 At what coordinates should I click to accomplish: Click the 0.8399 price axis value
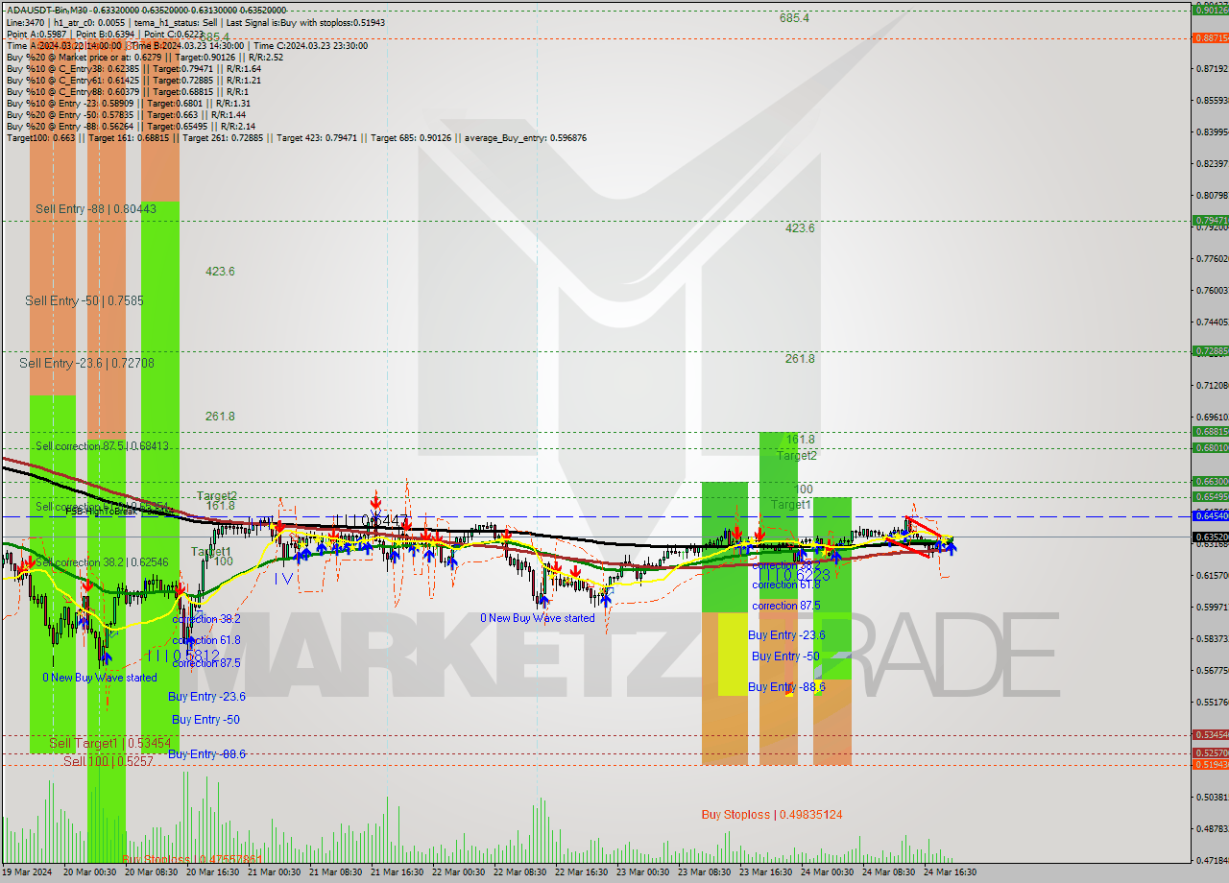click(x=1212, y=132)
